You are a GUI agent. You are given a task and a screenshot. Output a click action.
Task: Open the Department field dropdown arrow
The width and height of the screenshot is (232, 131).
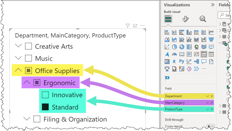[x=208, y=96]
